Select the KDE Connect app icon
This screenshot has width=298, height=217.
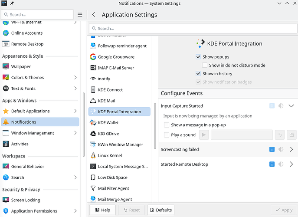93,90
